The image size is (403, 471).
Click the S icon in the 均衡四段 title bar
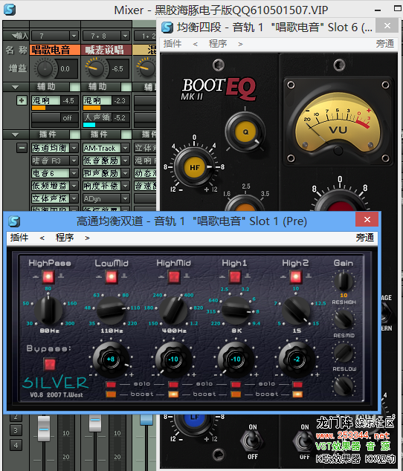167,27
